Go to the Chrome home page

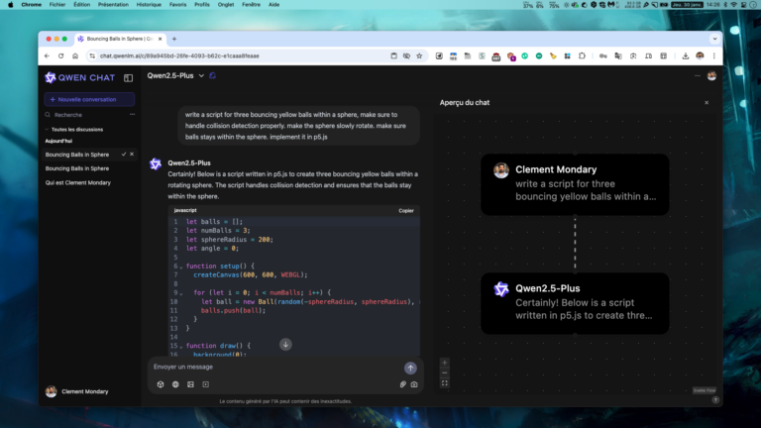click(x=75, y=55)
